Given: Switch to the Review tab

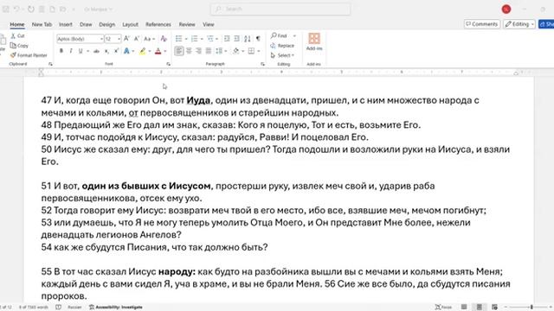Looking at the screenshot, I should pyautogui.click(x=187, y=24).
